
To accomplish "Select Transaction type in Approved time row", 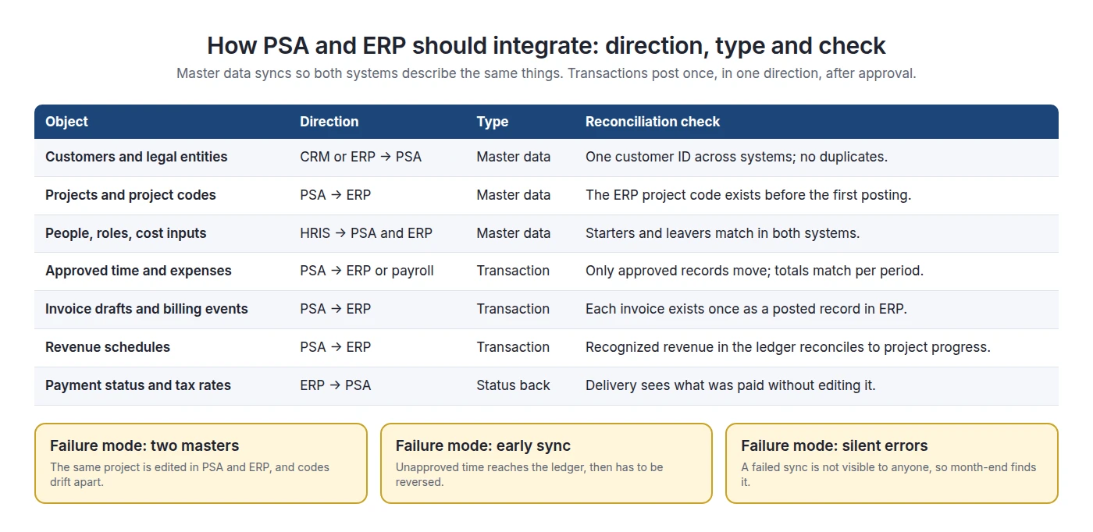I will tap(513, 271).
